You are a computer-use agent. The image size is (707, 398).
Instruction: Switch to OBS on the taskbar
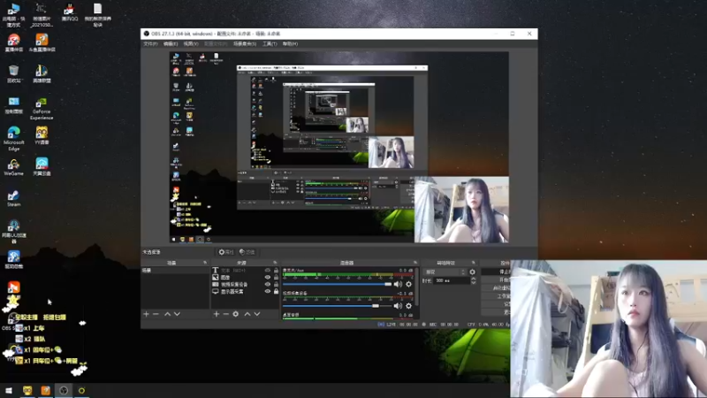[64, 390]
